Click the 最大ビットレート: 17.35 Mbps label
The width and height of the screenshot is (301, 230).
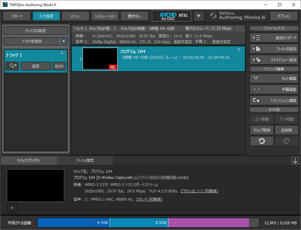pyautogui.click(x=208, y=29)
